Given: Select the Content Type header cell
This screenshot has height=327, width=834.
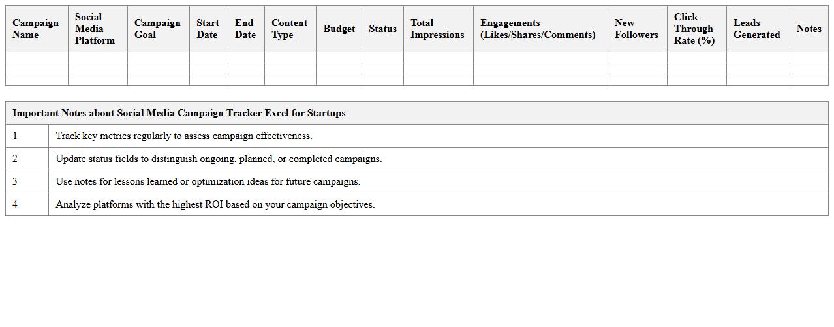Looking at the screenshot, I should click(x=289, y=29).
